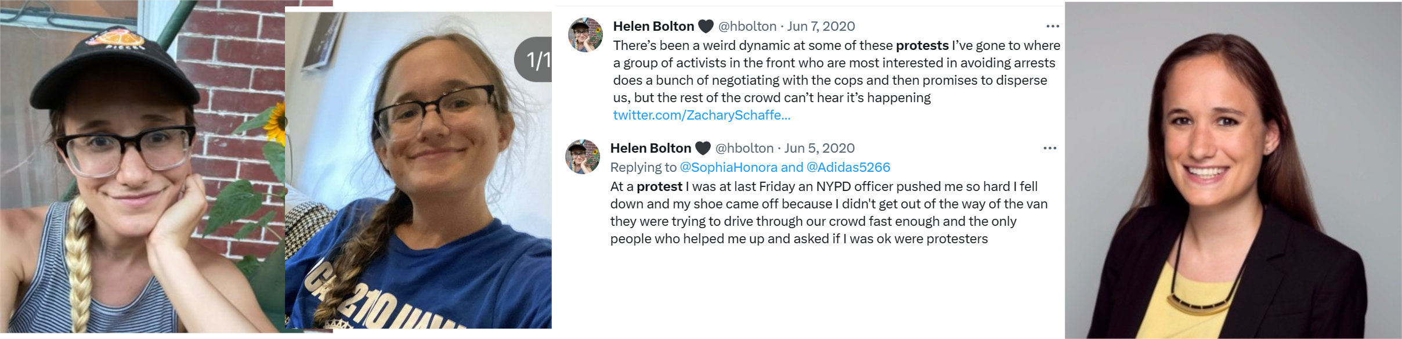This screenshot has height=339, width=1402.
Task: Open the twitter.com/ZacharySchaffe... link
Action: 701,115
